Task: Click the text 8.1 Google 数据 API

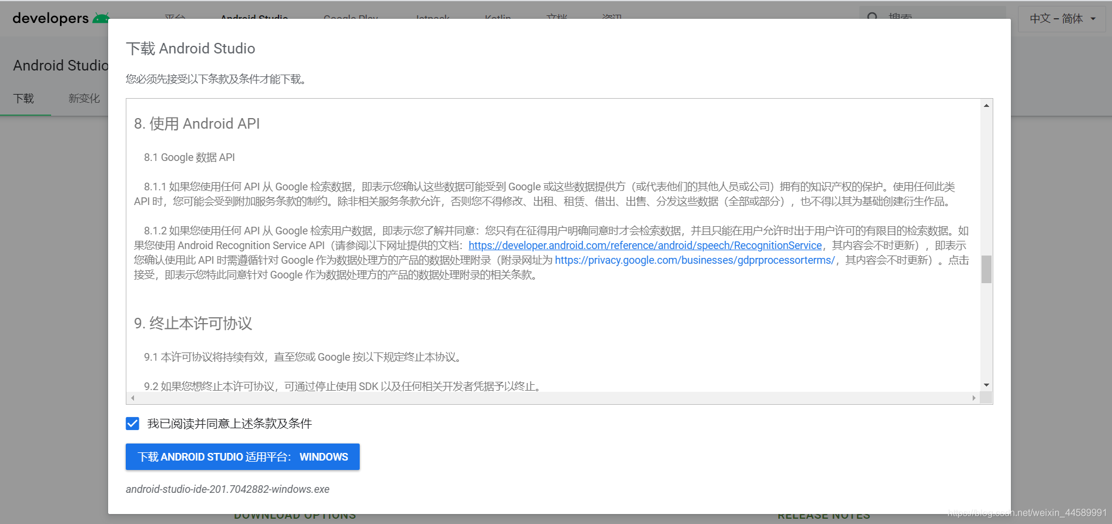Action: (x=189, y=157)
